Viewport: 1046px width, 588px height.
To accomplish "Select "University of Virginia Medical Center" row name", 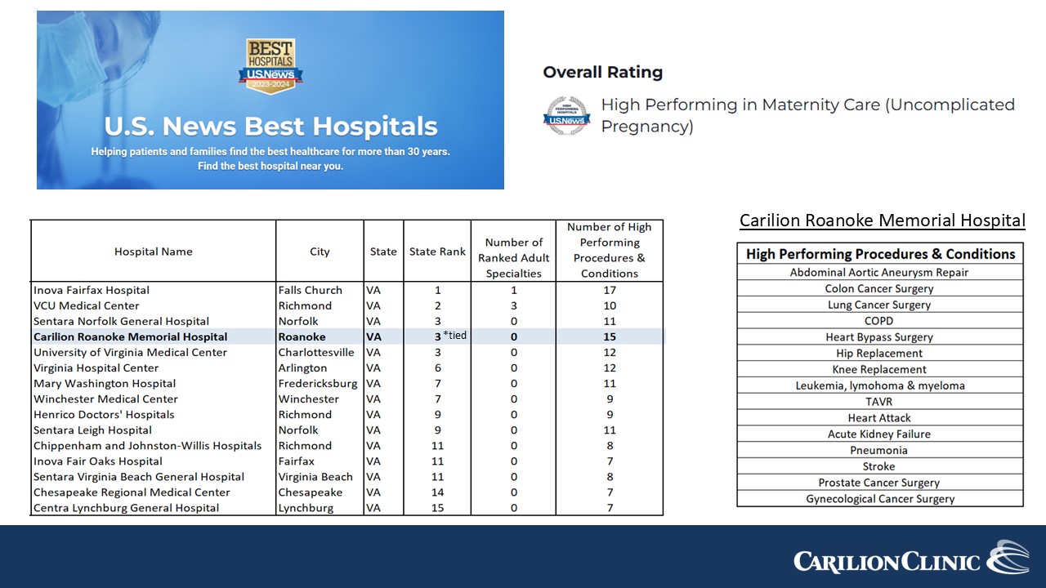I will 153,352.
